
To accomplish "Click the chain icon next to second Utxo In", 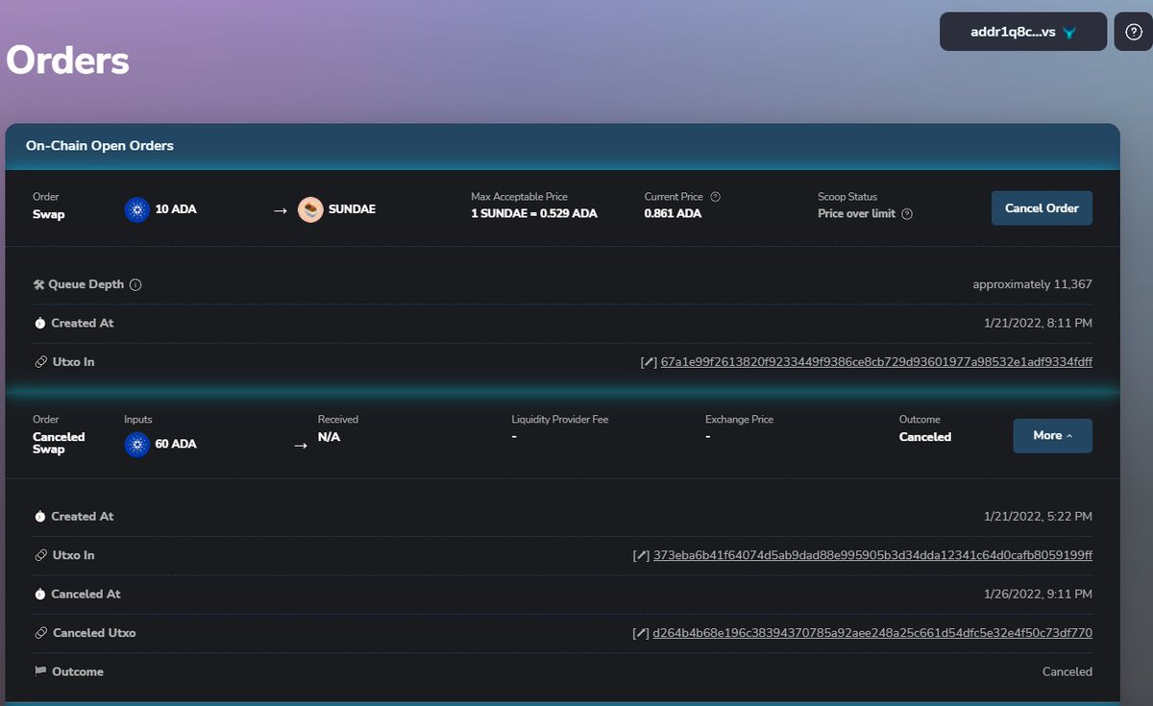I will pos(39,555).
